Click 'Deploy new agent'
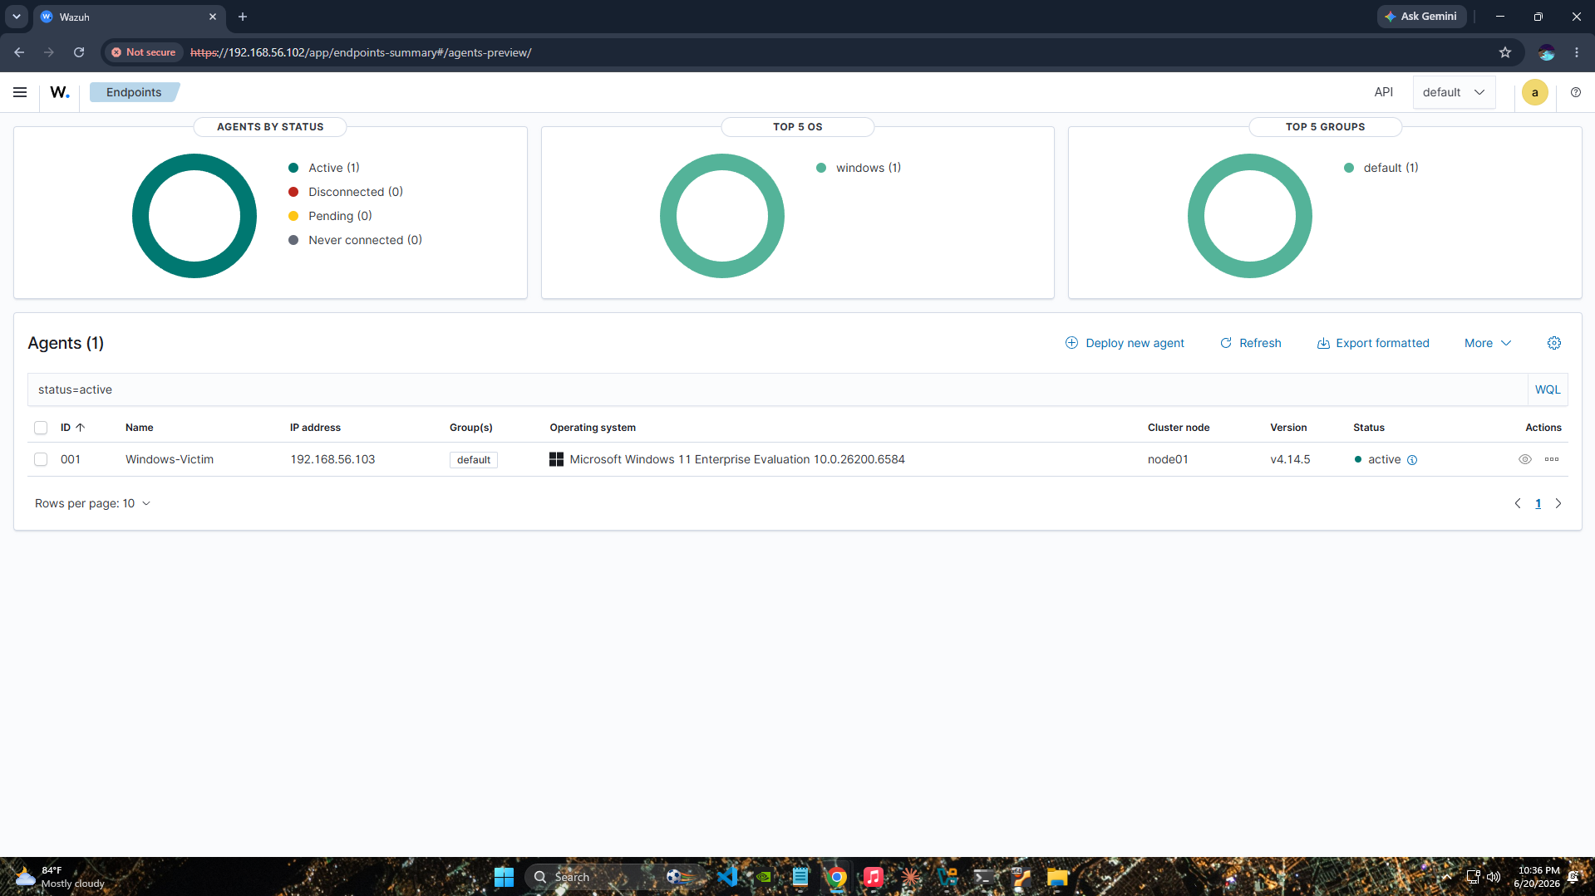 (1125, 343)
